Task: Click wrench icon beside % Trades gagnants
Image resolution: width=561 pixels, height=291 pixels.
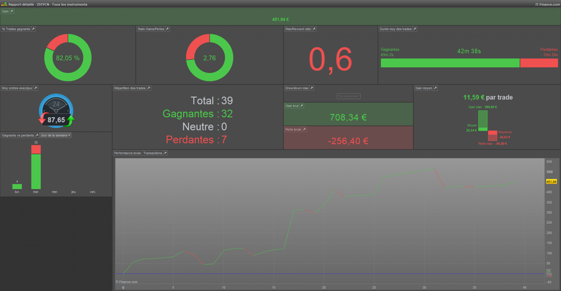Action: (x=33, y=29)
